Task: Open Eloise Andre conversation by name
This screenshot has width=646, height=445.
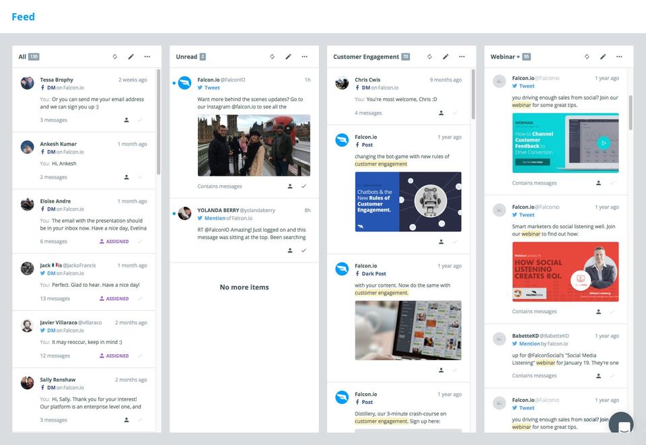Action: coord(55,201)
